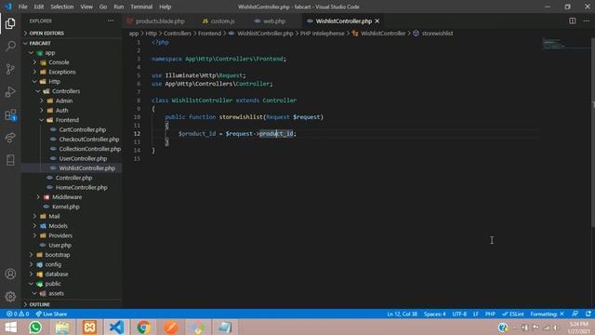Viewport: 595px width, 335px height.
Task: Expand the Models folder
Action: pos(58,226)
